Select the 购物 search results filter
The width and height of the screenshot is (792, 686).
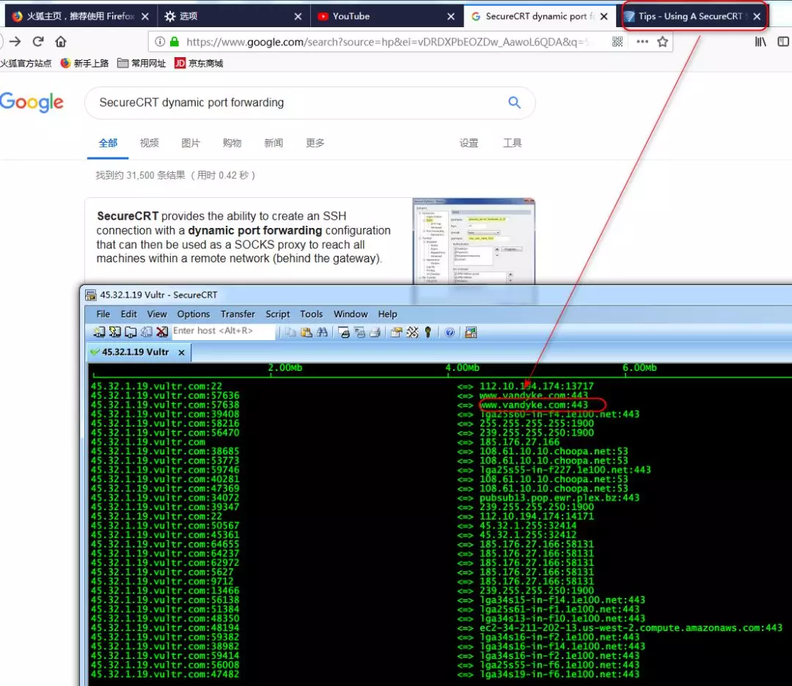click(x=232, y=143)
